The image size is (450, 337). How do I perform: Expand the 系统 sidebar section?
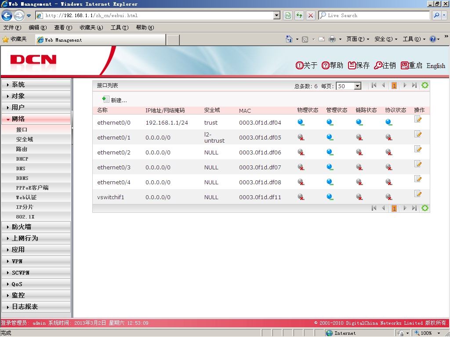pos(36,85)
